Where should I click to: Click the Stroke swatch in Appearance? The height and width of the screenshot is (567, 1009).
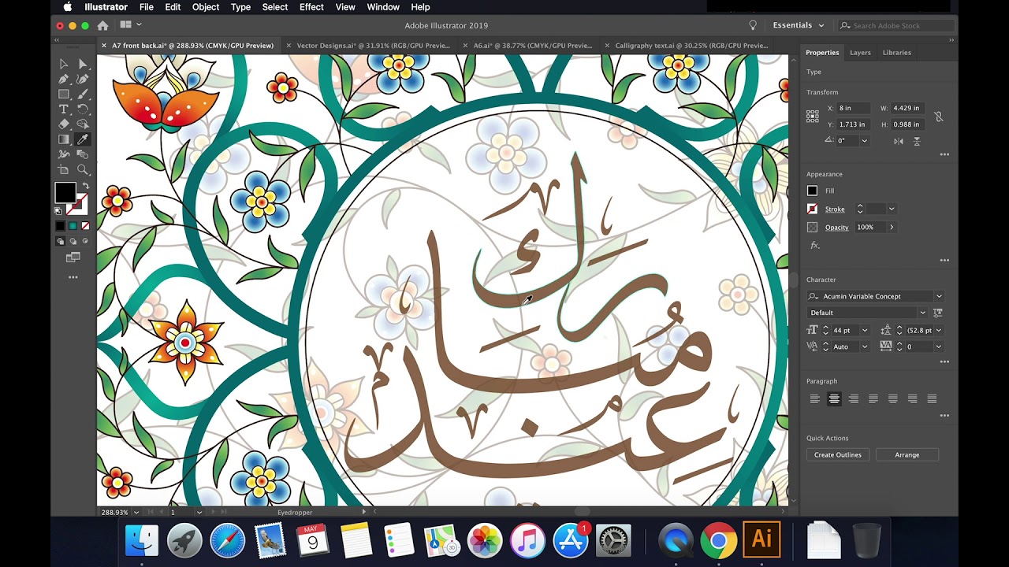tap(812, 209)
